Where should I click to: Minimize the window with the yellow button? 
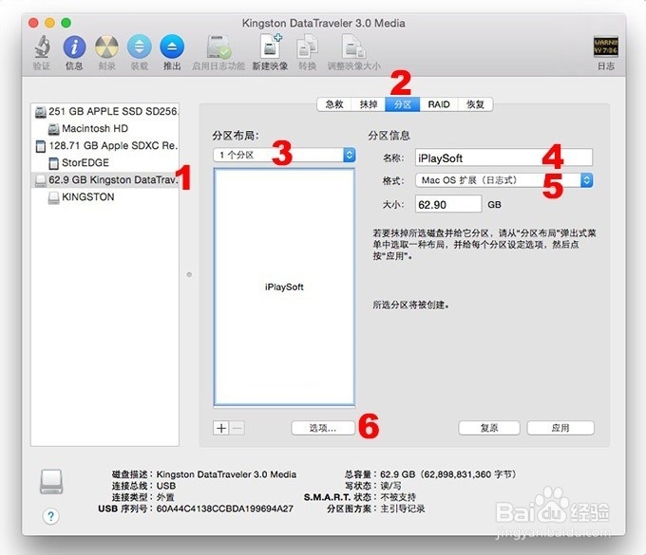pos(49,23)
